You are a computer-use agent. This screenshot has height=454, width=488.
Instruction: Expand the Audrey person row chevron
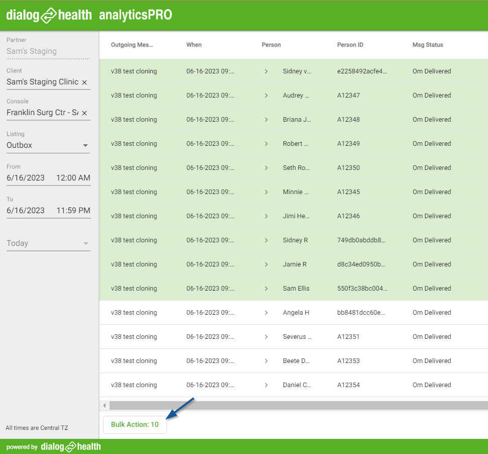pos(266,96)
